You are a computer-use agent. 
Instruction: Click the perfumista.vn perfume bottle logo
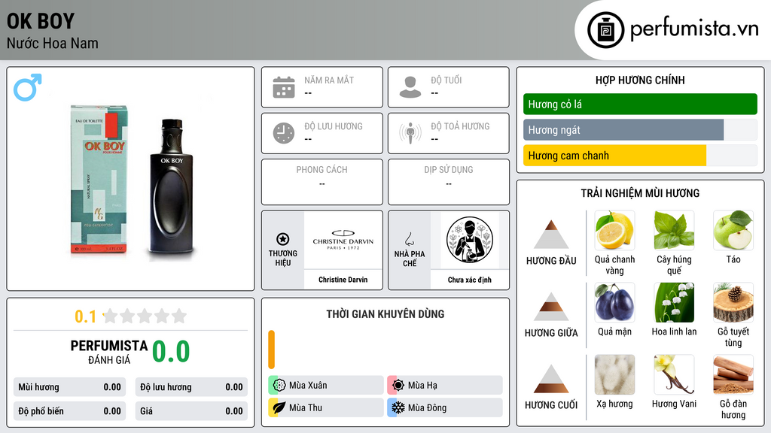[605, 30]
